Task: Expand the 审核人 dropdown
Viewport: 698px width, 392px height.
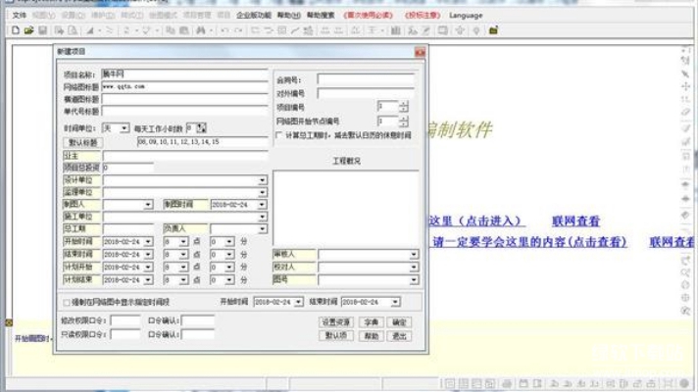Action: (414, 254)
